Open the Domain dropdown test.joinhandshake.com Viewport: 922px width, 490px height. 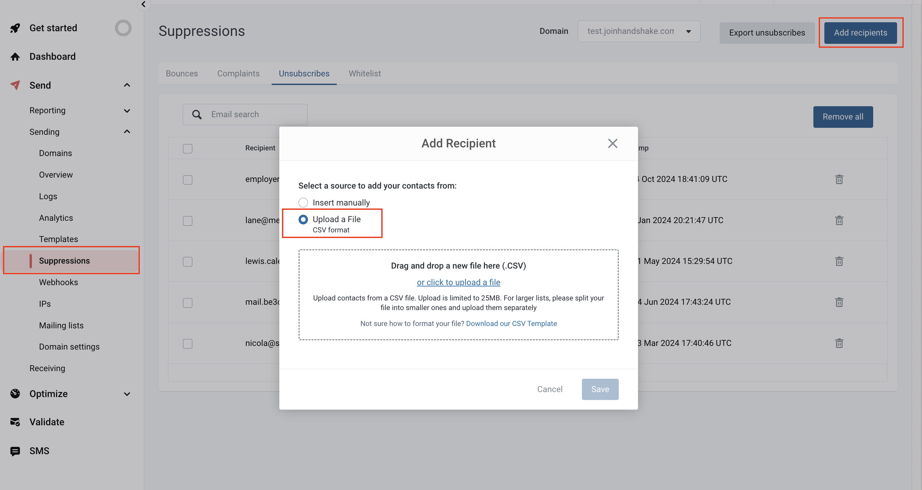point(639,32)
